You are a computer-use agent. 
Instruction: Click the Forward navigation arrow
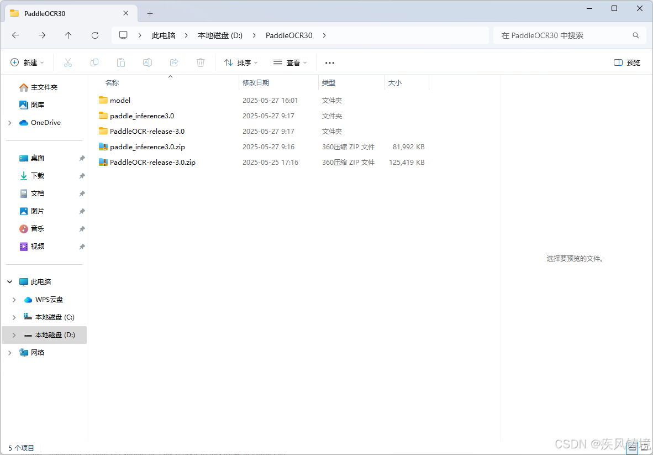point(42,35)
